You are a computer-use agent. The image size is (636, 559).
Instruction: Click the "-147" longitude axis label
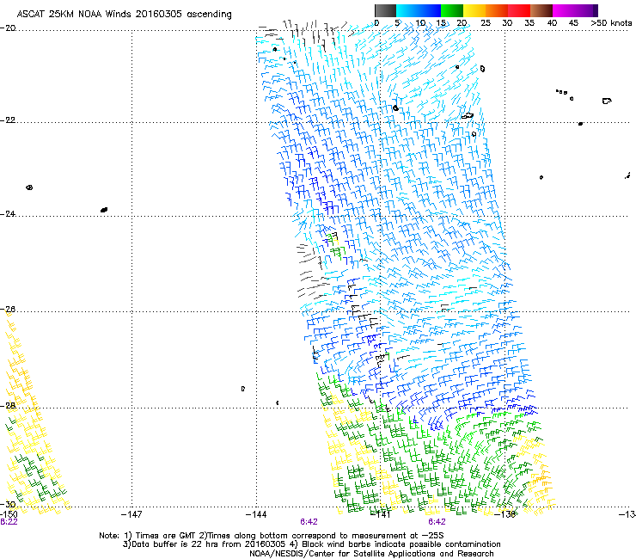[x=131, y=515]
